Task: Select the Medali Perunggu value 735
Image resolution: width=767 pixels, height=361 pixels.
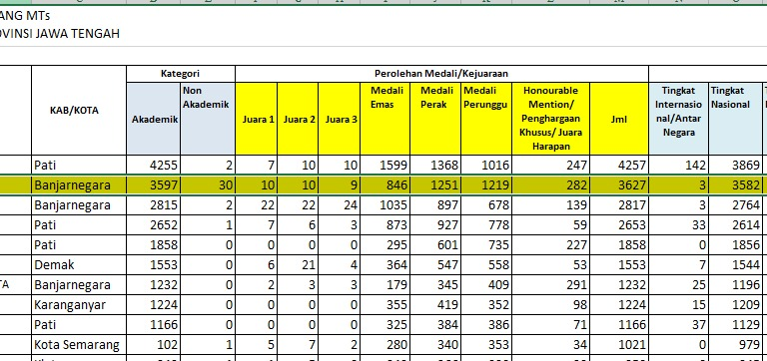Action: [486, 245]
